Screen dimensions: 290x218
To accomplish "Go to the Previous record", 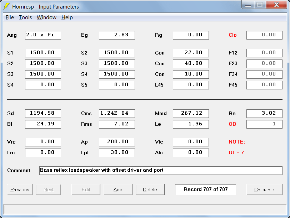I will pyautogui.click(x=20, y=190).
